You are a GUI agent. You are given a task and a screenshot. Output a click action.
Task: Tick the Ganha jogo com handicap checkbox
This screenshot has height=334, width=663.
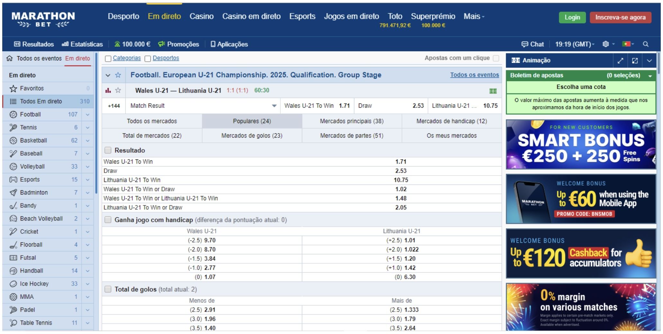point(108,220)
